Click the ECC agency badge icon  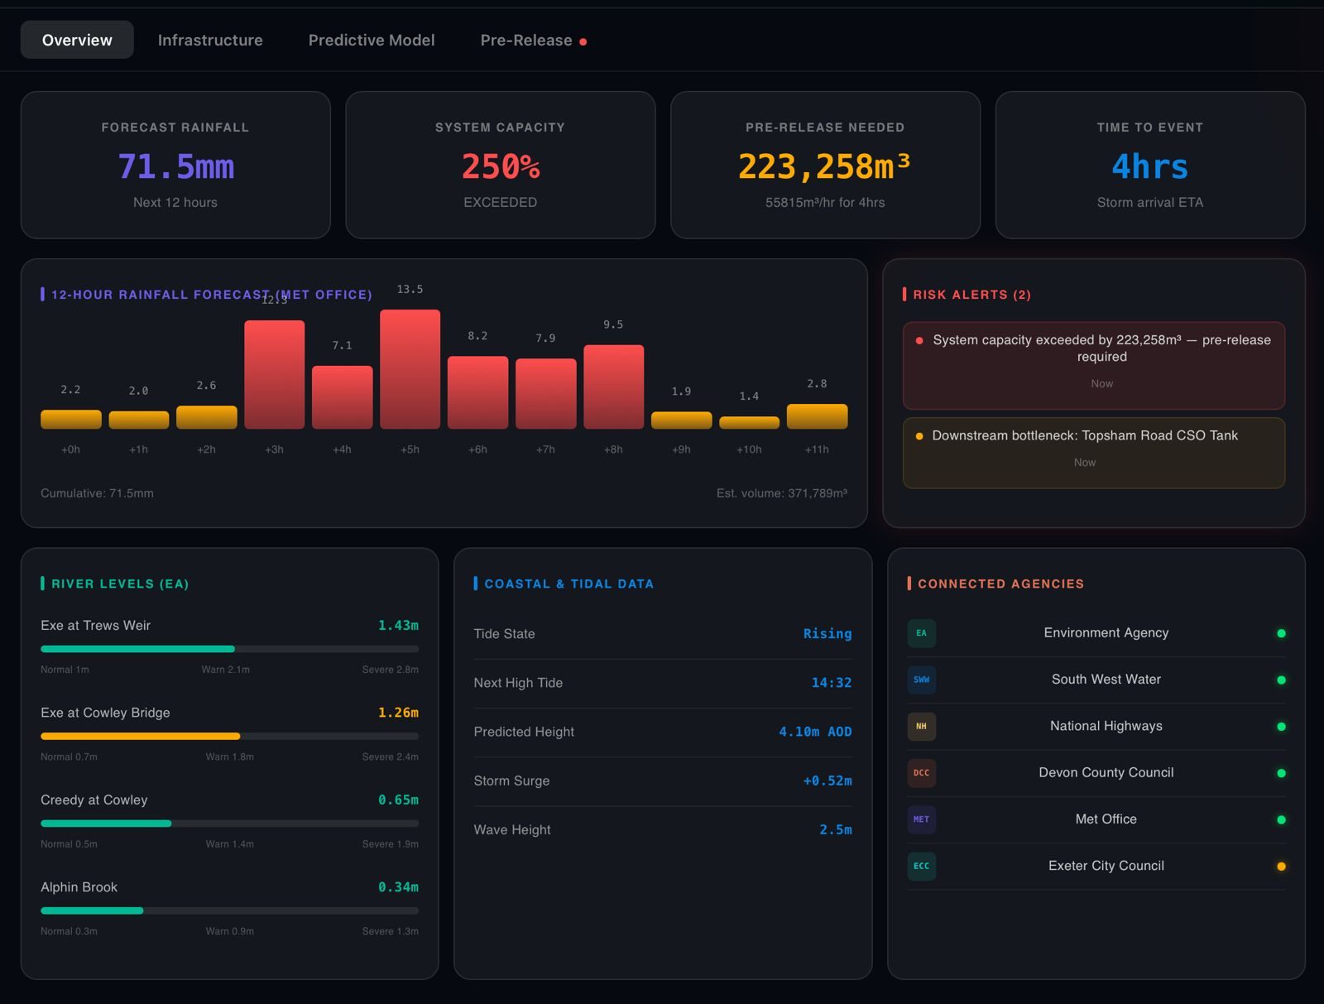tap(921, 866)
